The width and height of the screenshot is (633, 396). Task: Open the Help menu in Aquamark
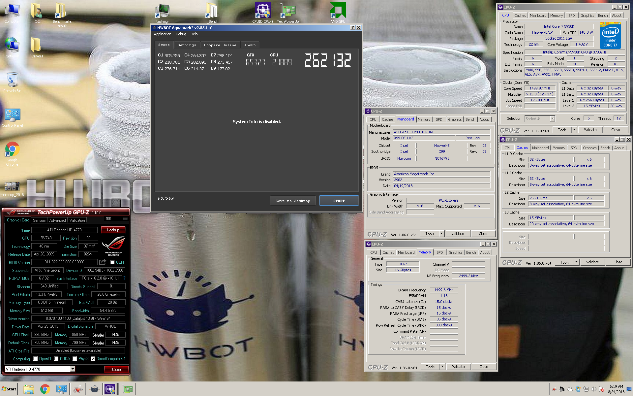click(194, 34)
